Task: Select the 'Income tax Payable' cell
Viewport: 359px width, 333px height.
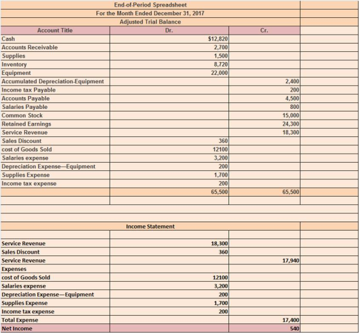Action: click(x=55, y=90)
